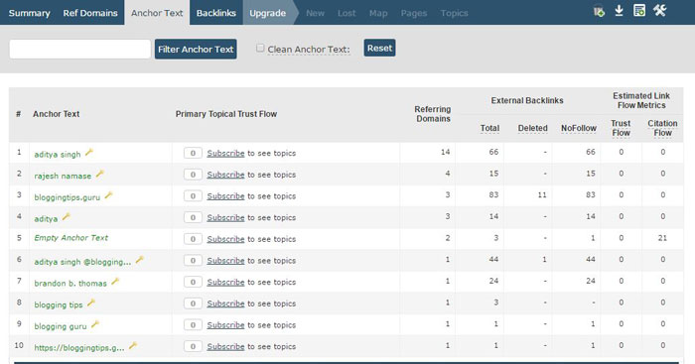This screenshot has width=695, height=364.
Task: Click the add to bucket icon
Action: click(x=599, y=11)
